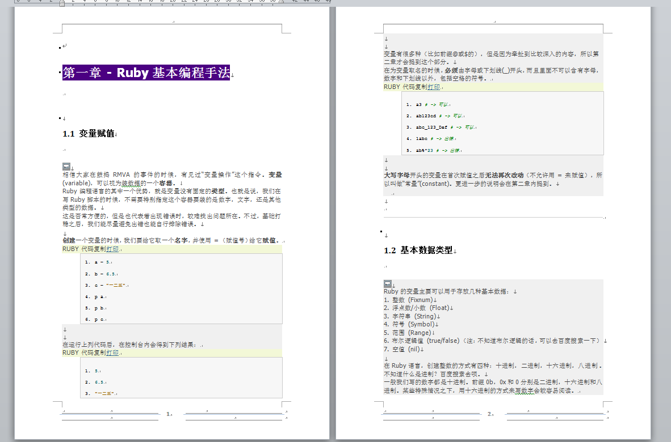Image resolution: width=671 pixels, height=442 pixels.
Task: Click list item 空值 (nil)
Action: coord(402,349)
